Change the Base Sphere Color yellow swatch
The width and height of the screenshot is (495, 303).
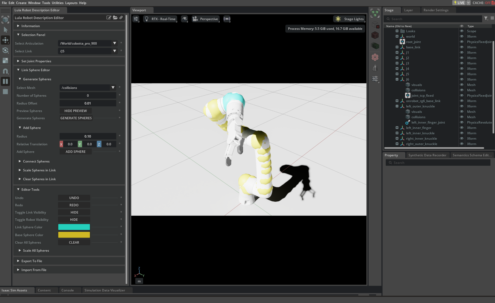[74, 235]
